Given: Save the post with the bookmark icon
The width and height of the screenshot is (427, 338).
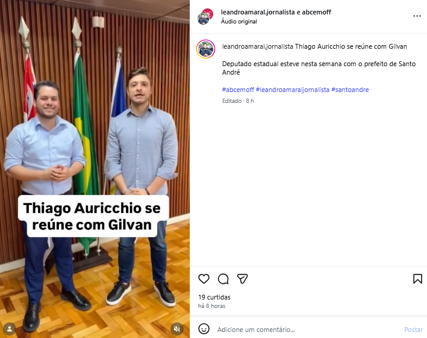Looking at the screenshot, I should coord(417,278).
